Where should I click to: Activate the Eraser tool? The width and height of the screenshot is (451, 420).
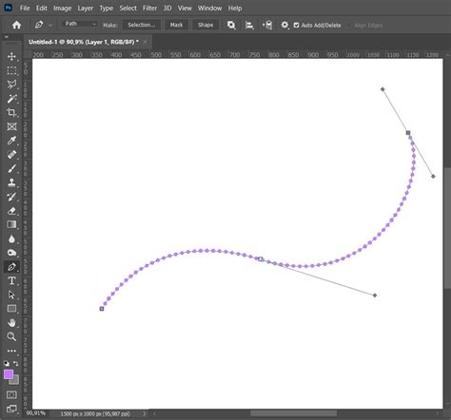[x=11, y=211]
